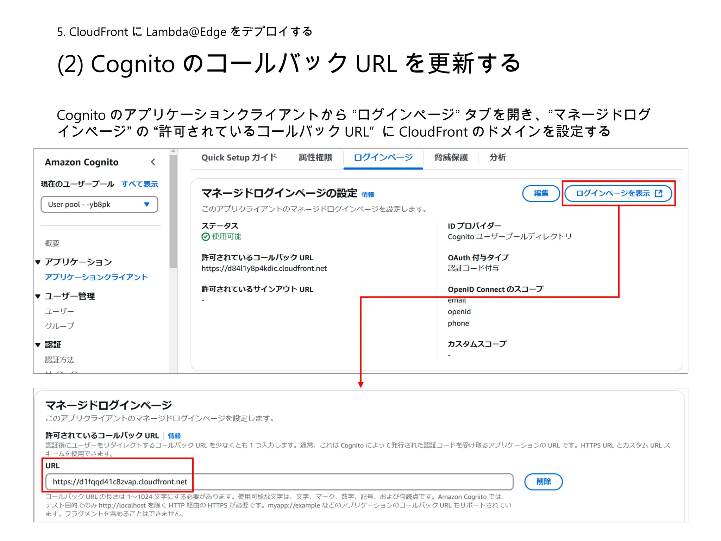
Task: Click すべて表示 link
Action: pyautogui.click(x=140, y=184)
